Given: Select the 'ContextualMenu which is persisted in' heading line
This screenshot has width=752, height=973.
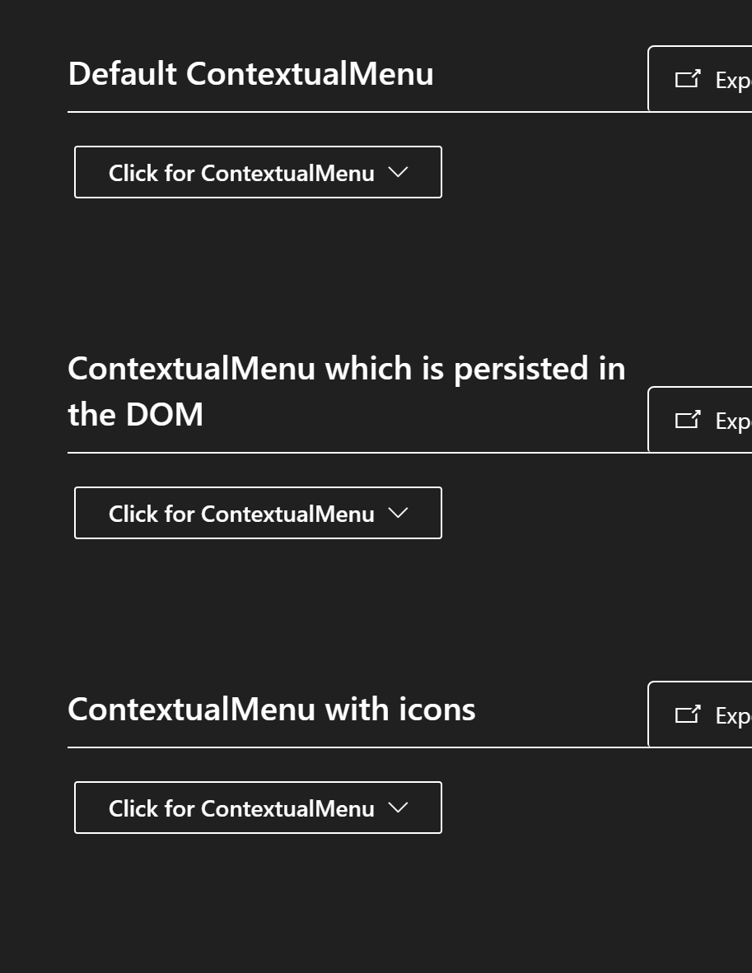Looking at the screenshot, I should click(x=347, y=370).
